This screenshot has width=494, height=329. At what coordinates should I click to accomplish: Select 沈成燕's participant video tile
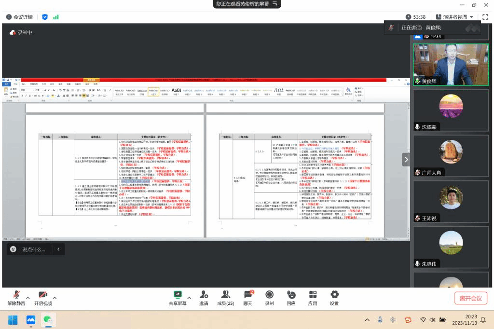451,110
